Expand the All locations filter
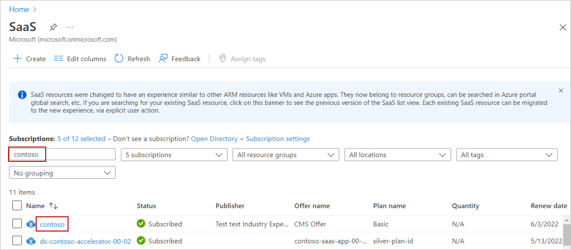This screenshot has height=250, width=571. (x=397, y=155)
